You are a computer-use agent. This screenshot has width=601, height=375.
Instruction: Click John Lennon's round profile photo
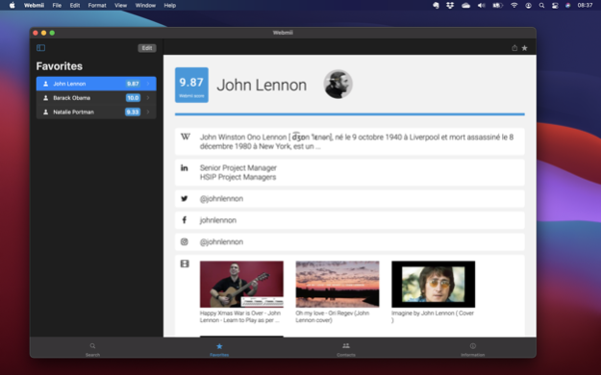(338, 85)
